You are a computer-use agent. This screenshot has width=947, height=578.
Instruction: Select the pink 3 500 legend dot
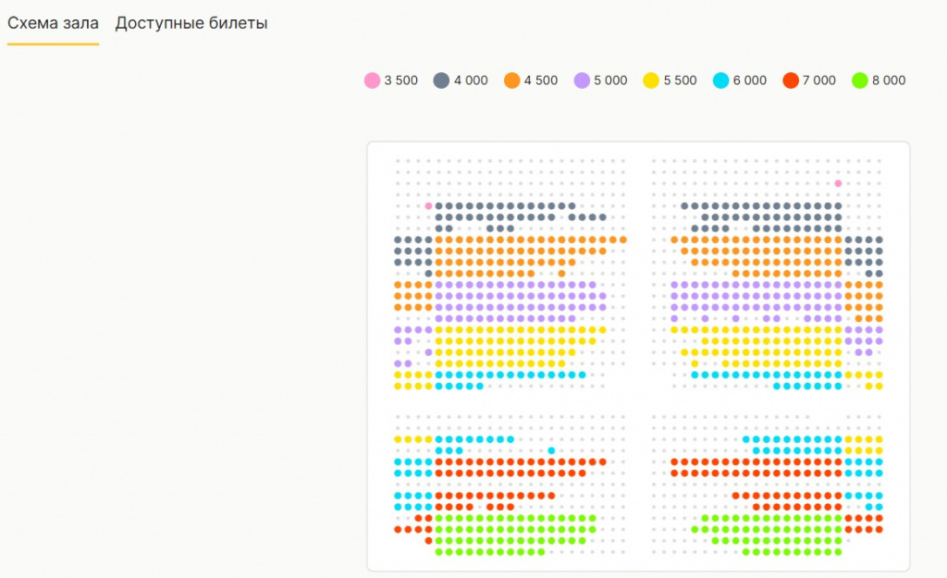pos(372,80)
